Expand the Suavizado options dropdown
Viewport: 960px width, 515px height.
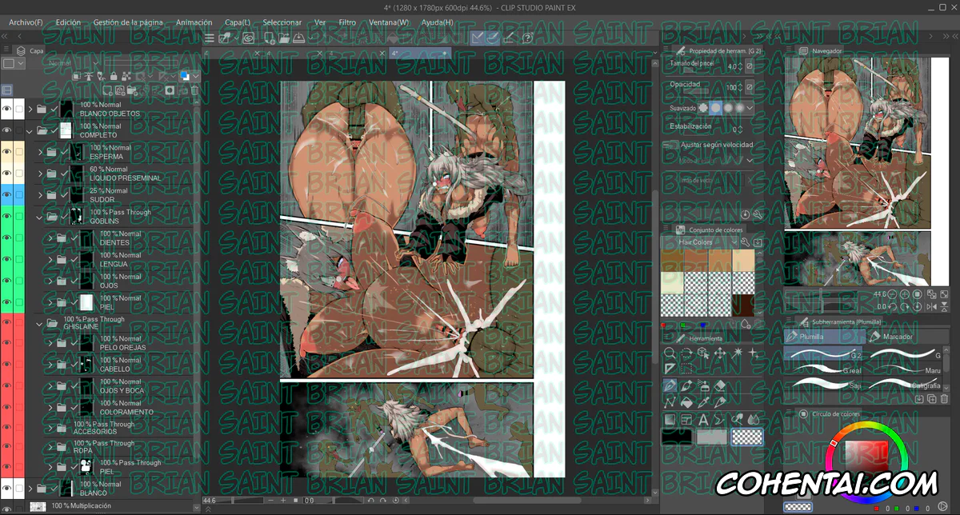[750, 108]
